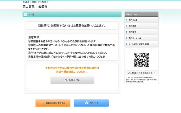Click the line starting ③ネット予約の際
Screen dimensions: 181x113
pyautogui.click(x=68, y=53)
